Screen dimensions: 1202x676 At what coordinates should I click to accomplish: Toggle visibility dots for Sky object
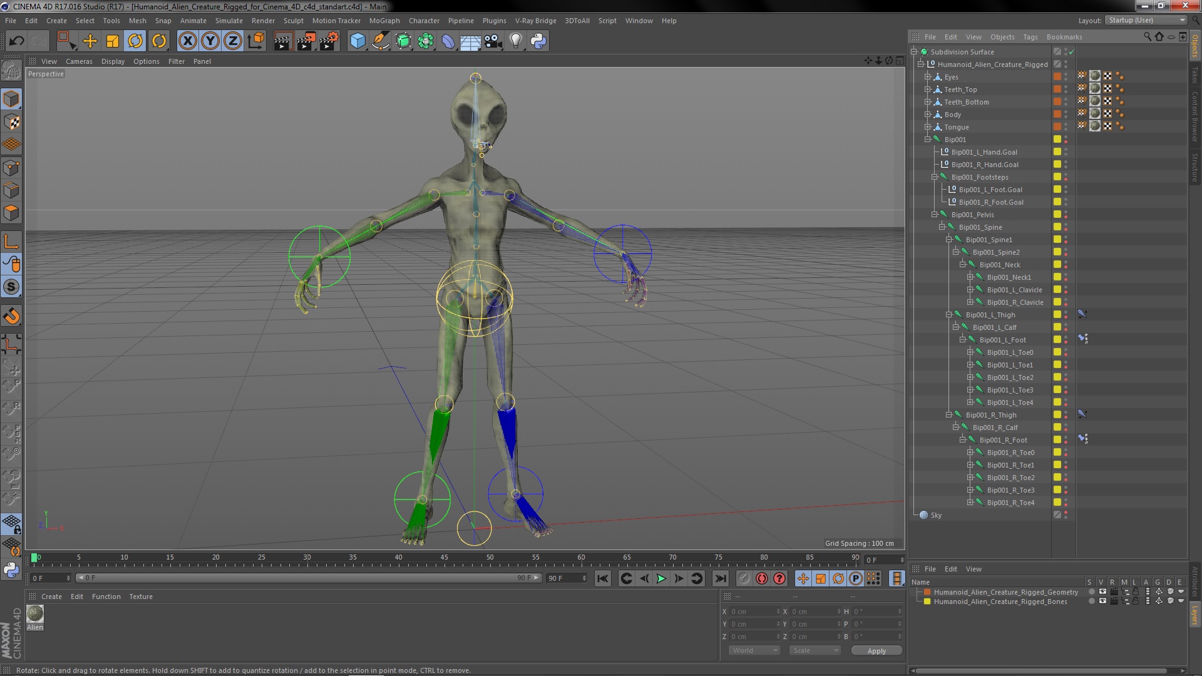click(x=1066, y=515)
